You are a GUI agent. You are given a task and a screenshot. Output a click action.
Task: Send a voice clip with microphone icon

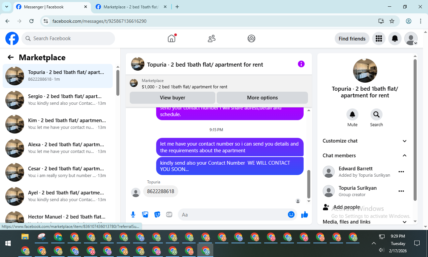pos(133,215)
